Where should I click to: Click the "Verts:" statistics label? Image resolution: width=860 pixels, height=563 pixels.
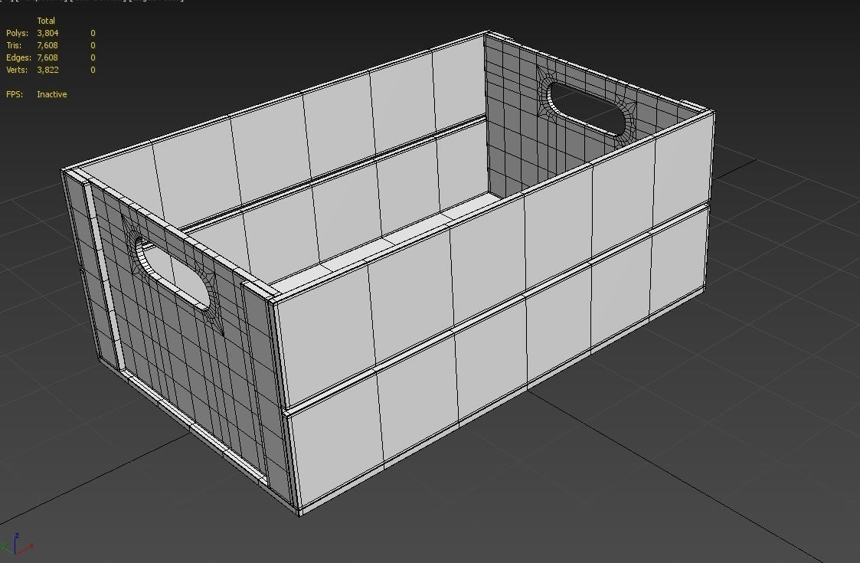pyautogui.click(x=17, y=70)
